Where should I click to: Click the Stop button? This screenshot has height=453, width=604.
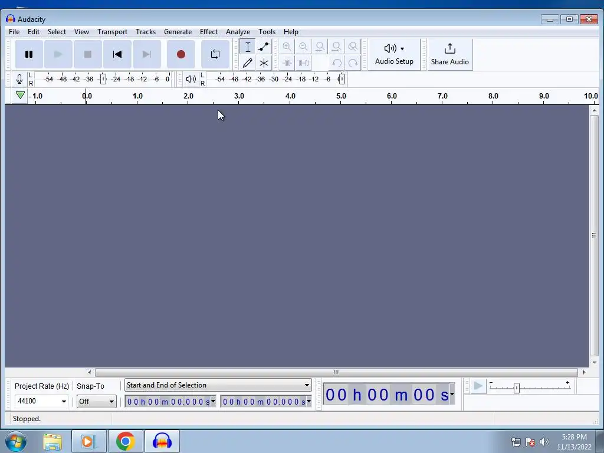pos(88,54)
